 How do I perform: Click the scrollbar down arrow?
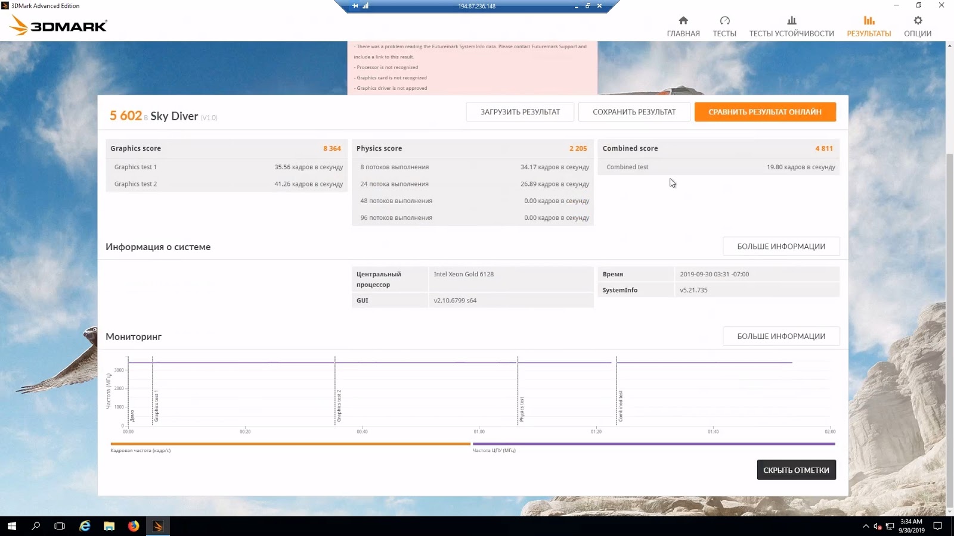pos(949,511)
